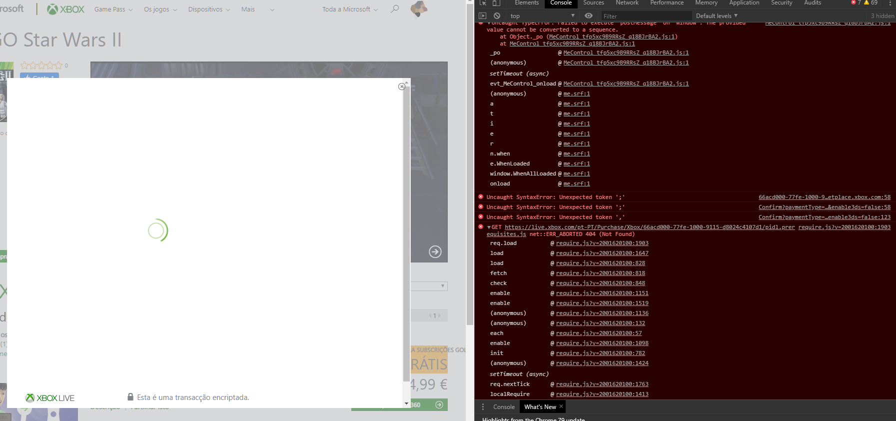Image resolution: width=896 pixels, height=421 pixels.
Task: Open live expression eye icon
Action: [x=589, y=16]
